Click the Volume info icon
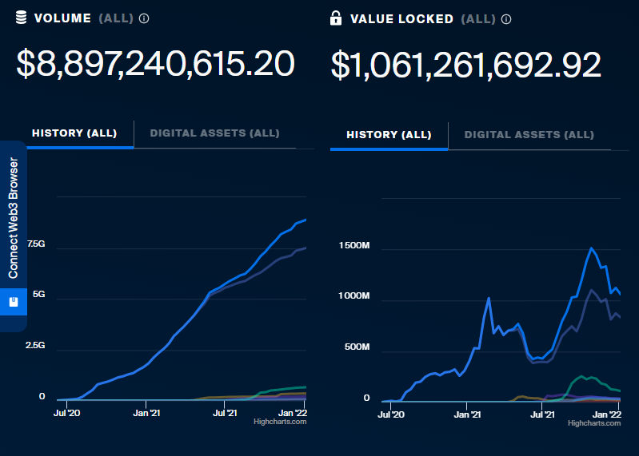Screen dimensions: 639x456 pos(144,18)
